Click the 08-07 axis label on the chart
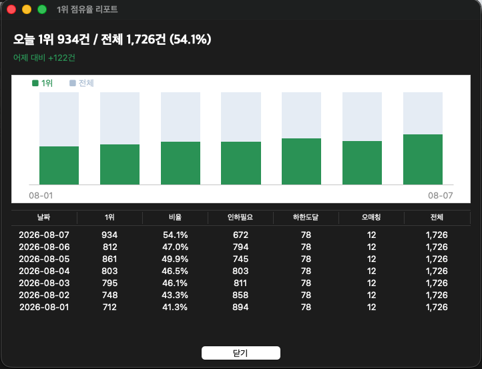The image size is (482, 369). 441,195
